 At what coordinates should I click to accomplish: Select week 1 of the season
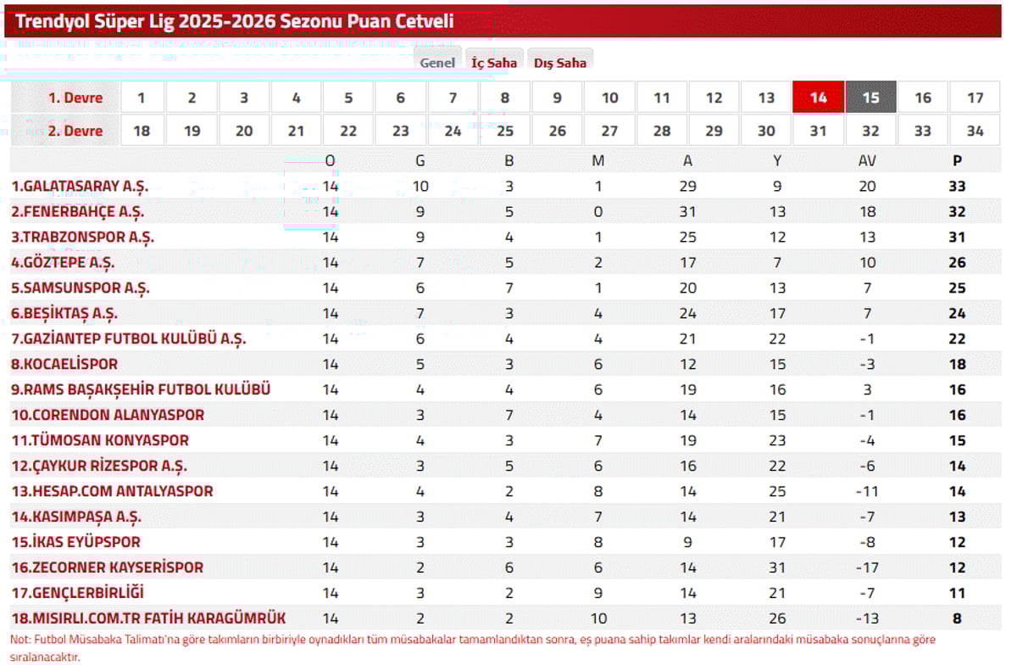(141, 98)
